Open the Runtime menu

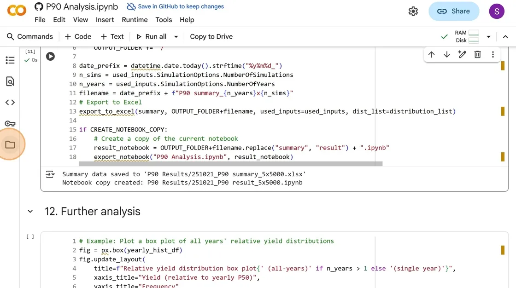pos(135,20)
